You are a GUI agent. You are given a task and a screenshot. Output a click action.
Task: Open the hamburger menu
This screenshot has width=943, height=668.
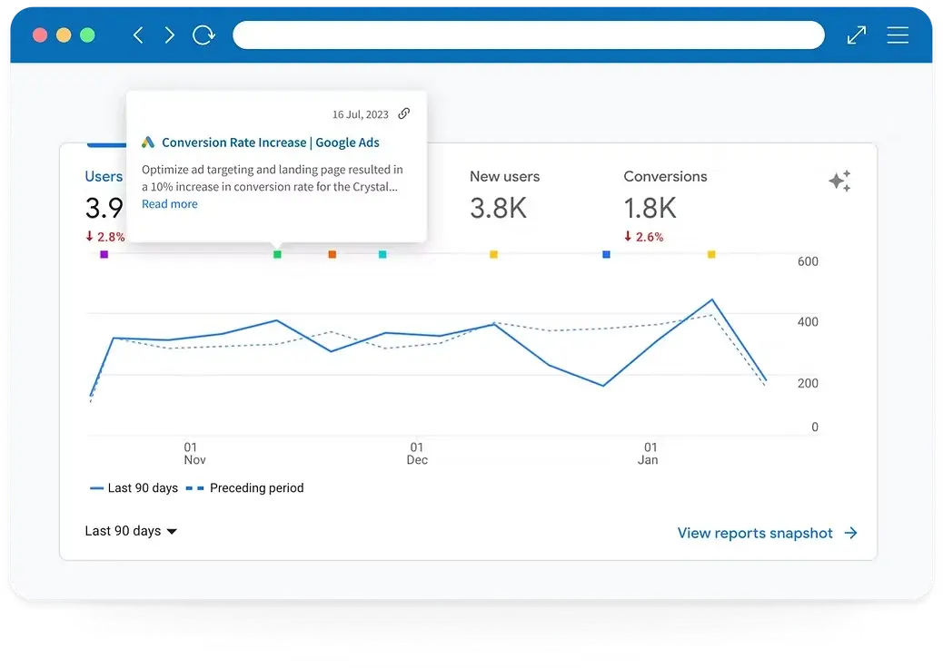click(898, 34)
